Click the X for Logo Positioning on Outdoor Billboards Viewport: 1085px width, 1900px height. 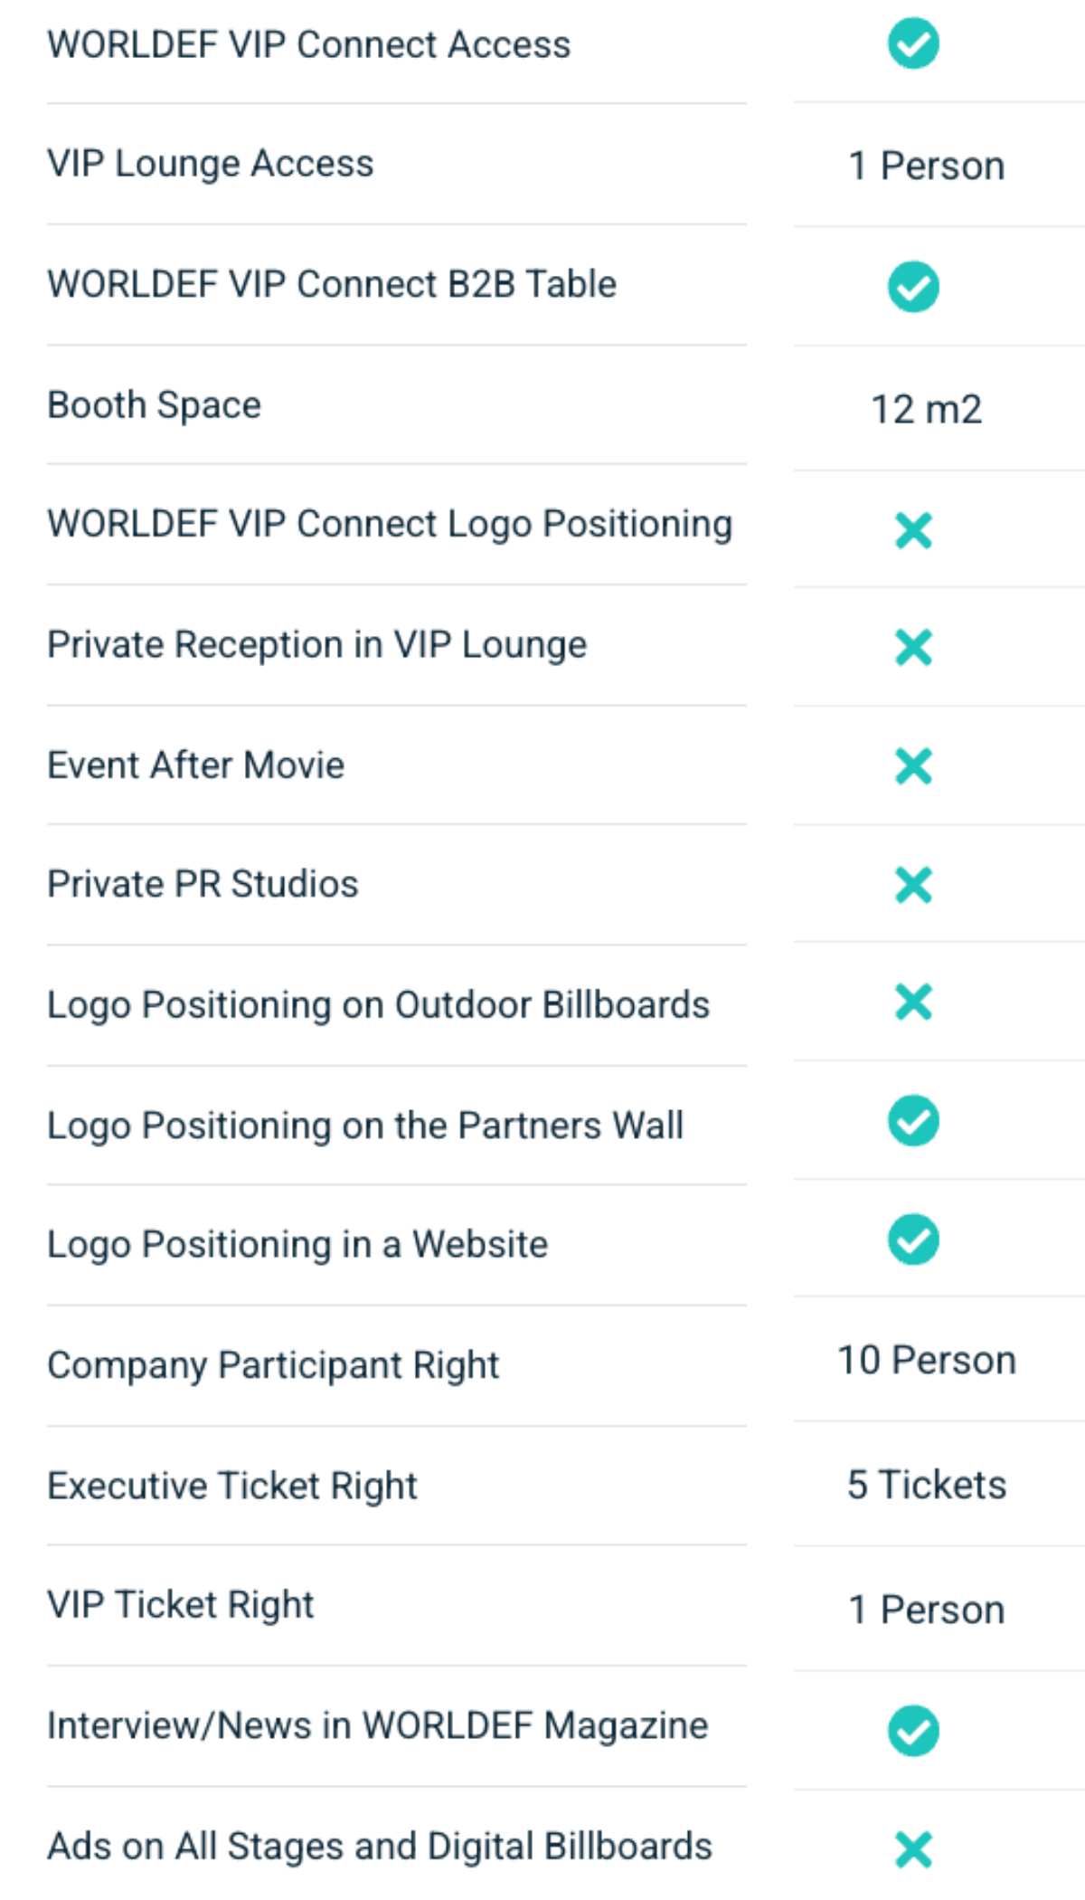(x=913, y=1002)
